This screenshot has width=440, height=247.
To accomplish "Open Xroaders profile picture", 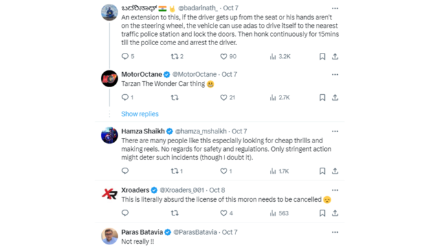I will point(109,193).
